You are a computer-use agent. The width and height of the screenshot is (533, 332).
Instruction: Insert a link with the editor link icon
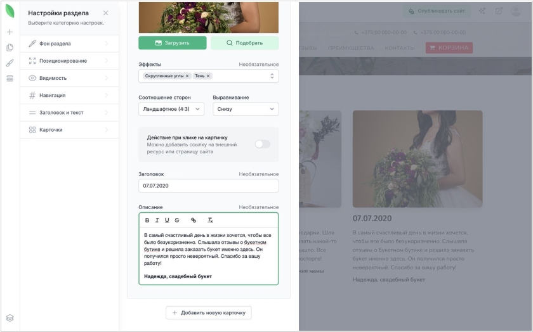[194, 220]
